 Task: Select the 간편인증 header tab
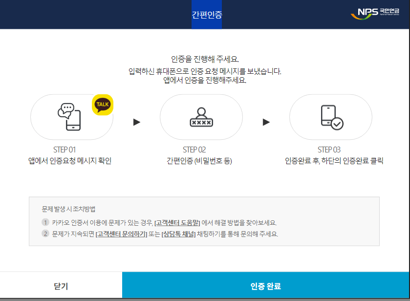(x=207, y=15)
